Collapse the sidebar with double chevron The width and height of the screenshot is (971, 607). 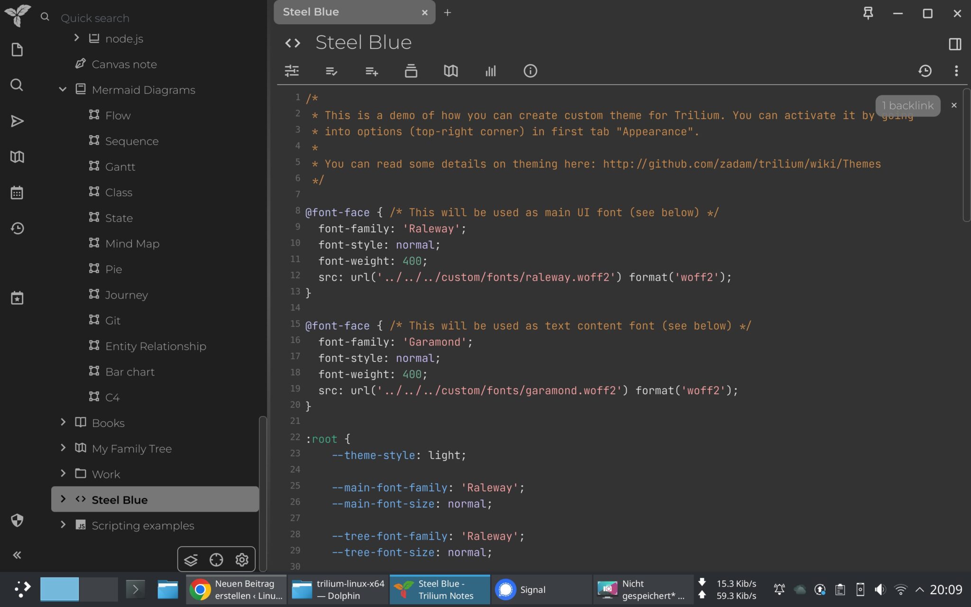pos(17,555)
